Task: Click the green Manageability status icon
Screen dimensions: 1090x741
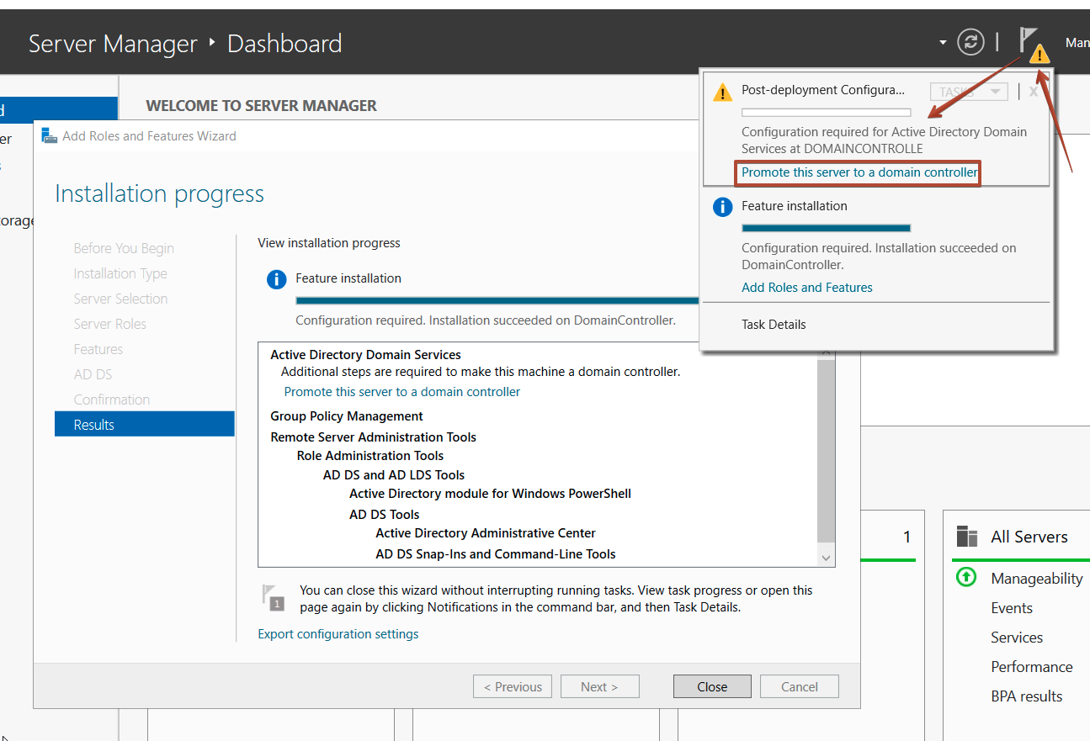Action: (x=966, y=578)
